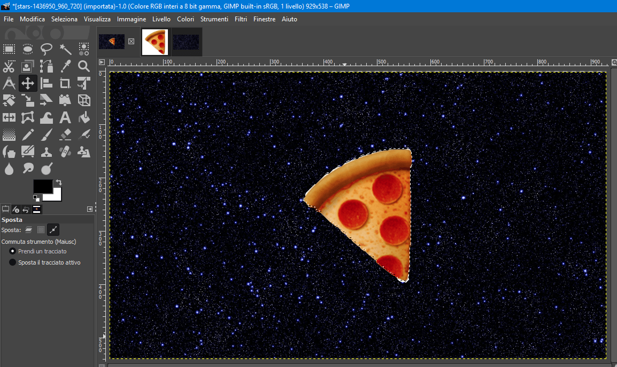The height and width of the screenshot is (367, 617).
Task: Open the Aiuto menu
Action: coord(289,19)
